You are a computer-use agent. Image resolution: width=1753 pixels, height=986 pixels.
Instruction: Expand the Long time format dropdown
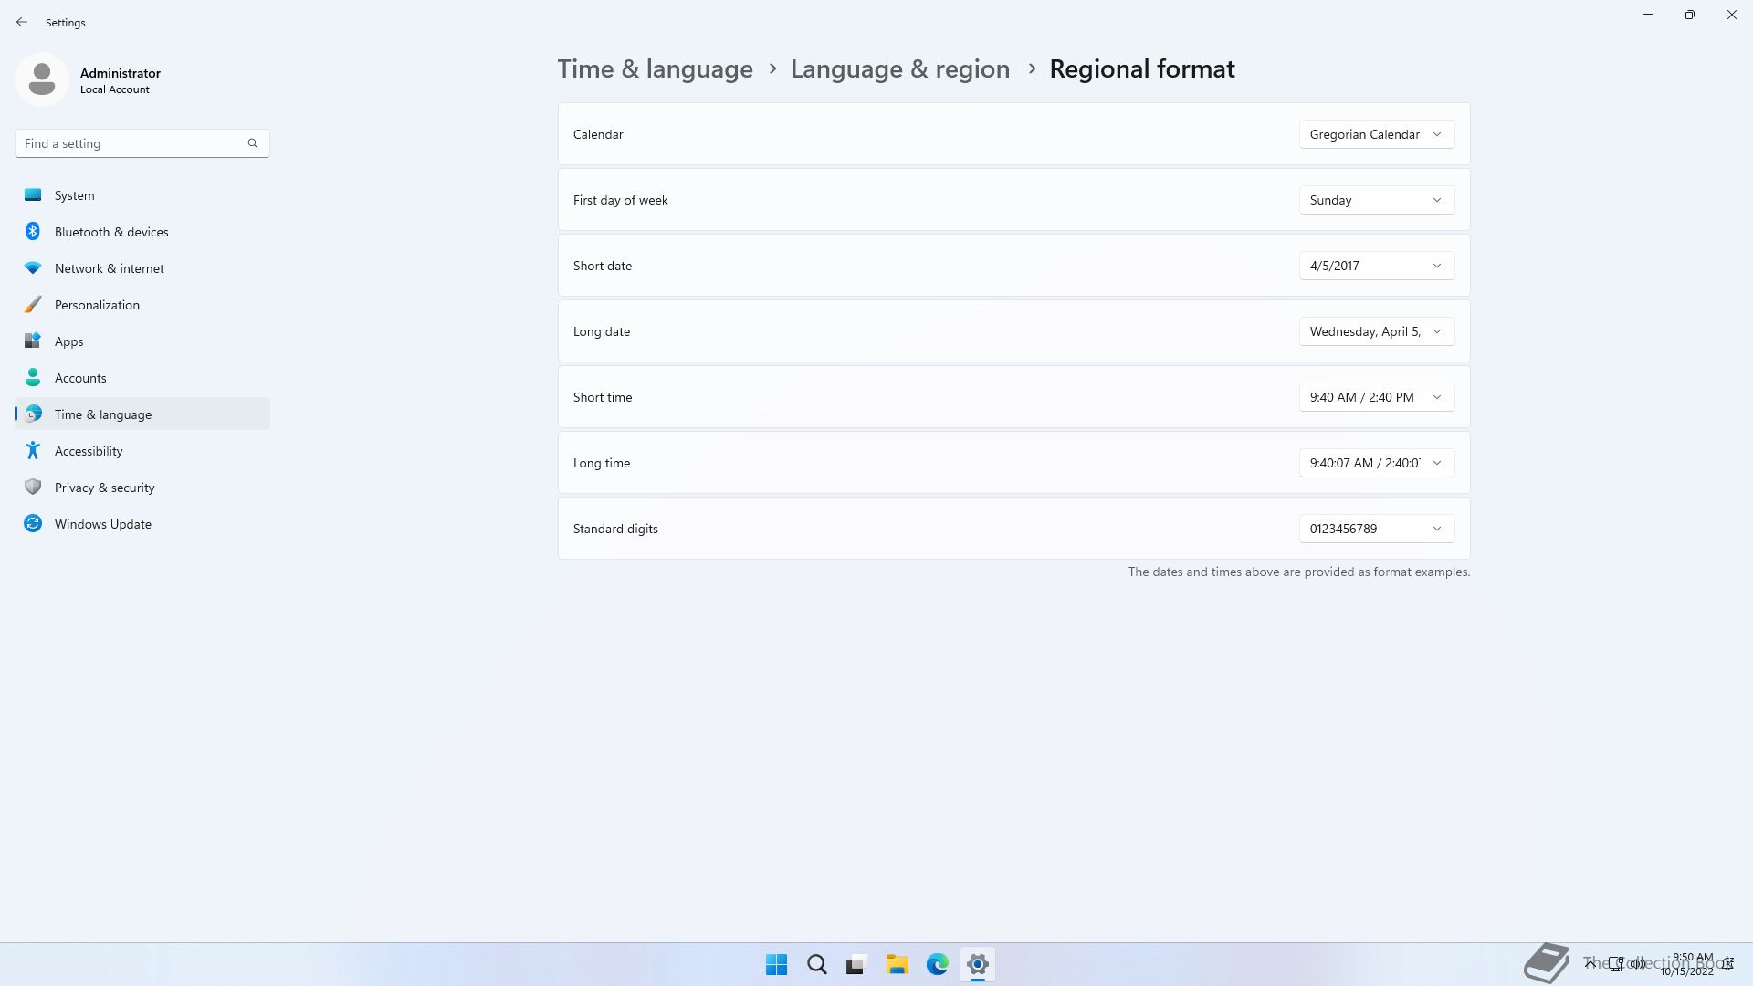coord(1376,463)
